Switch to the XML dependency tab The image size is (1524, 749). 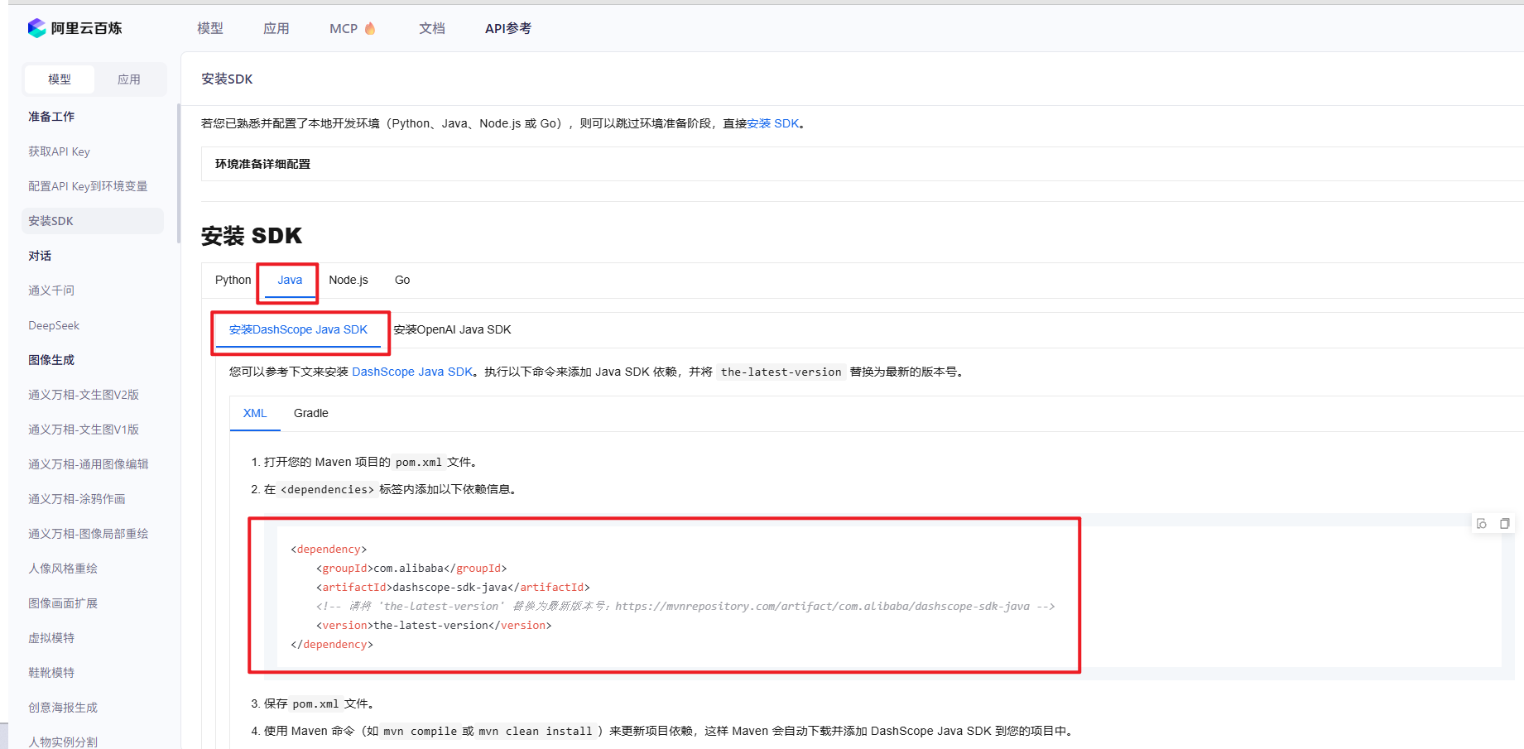[255, 413]
